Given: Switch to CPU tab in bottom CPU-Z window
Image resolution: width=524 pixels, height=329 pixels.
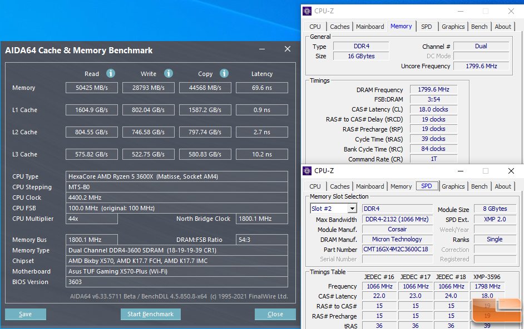Looking at the screenshot, I should [315, 186].
